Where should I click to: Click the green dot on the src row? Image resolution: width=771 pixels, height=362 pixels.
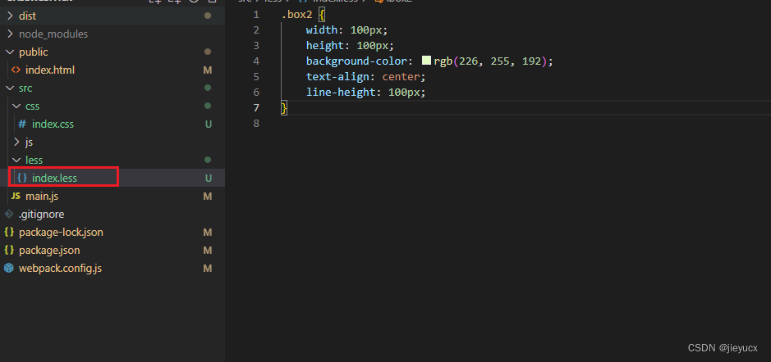(x=208, y=88)
